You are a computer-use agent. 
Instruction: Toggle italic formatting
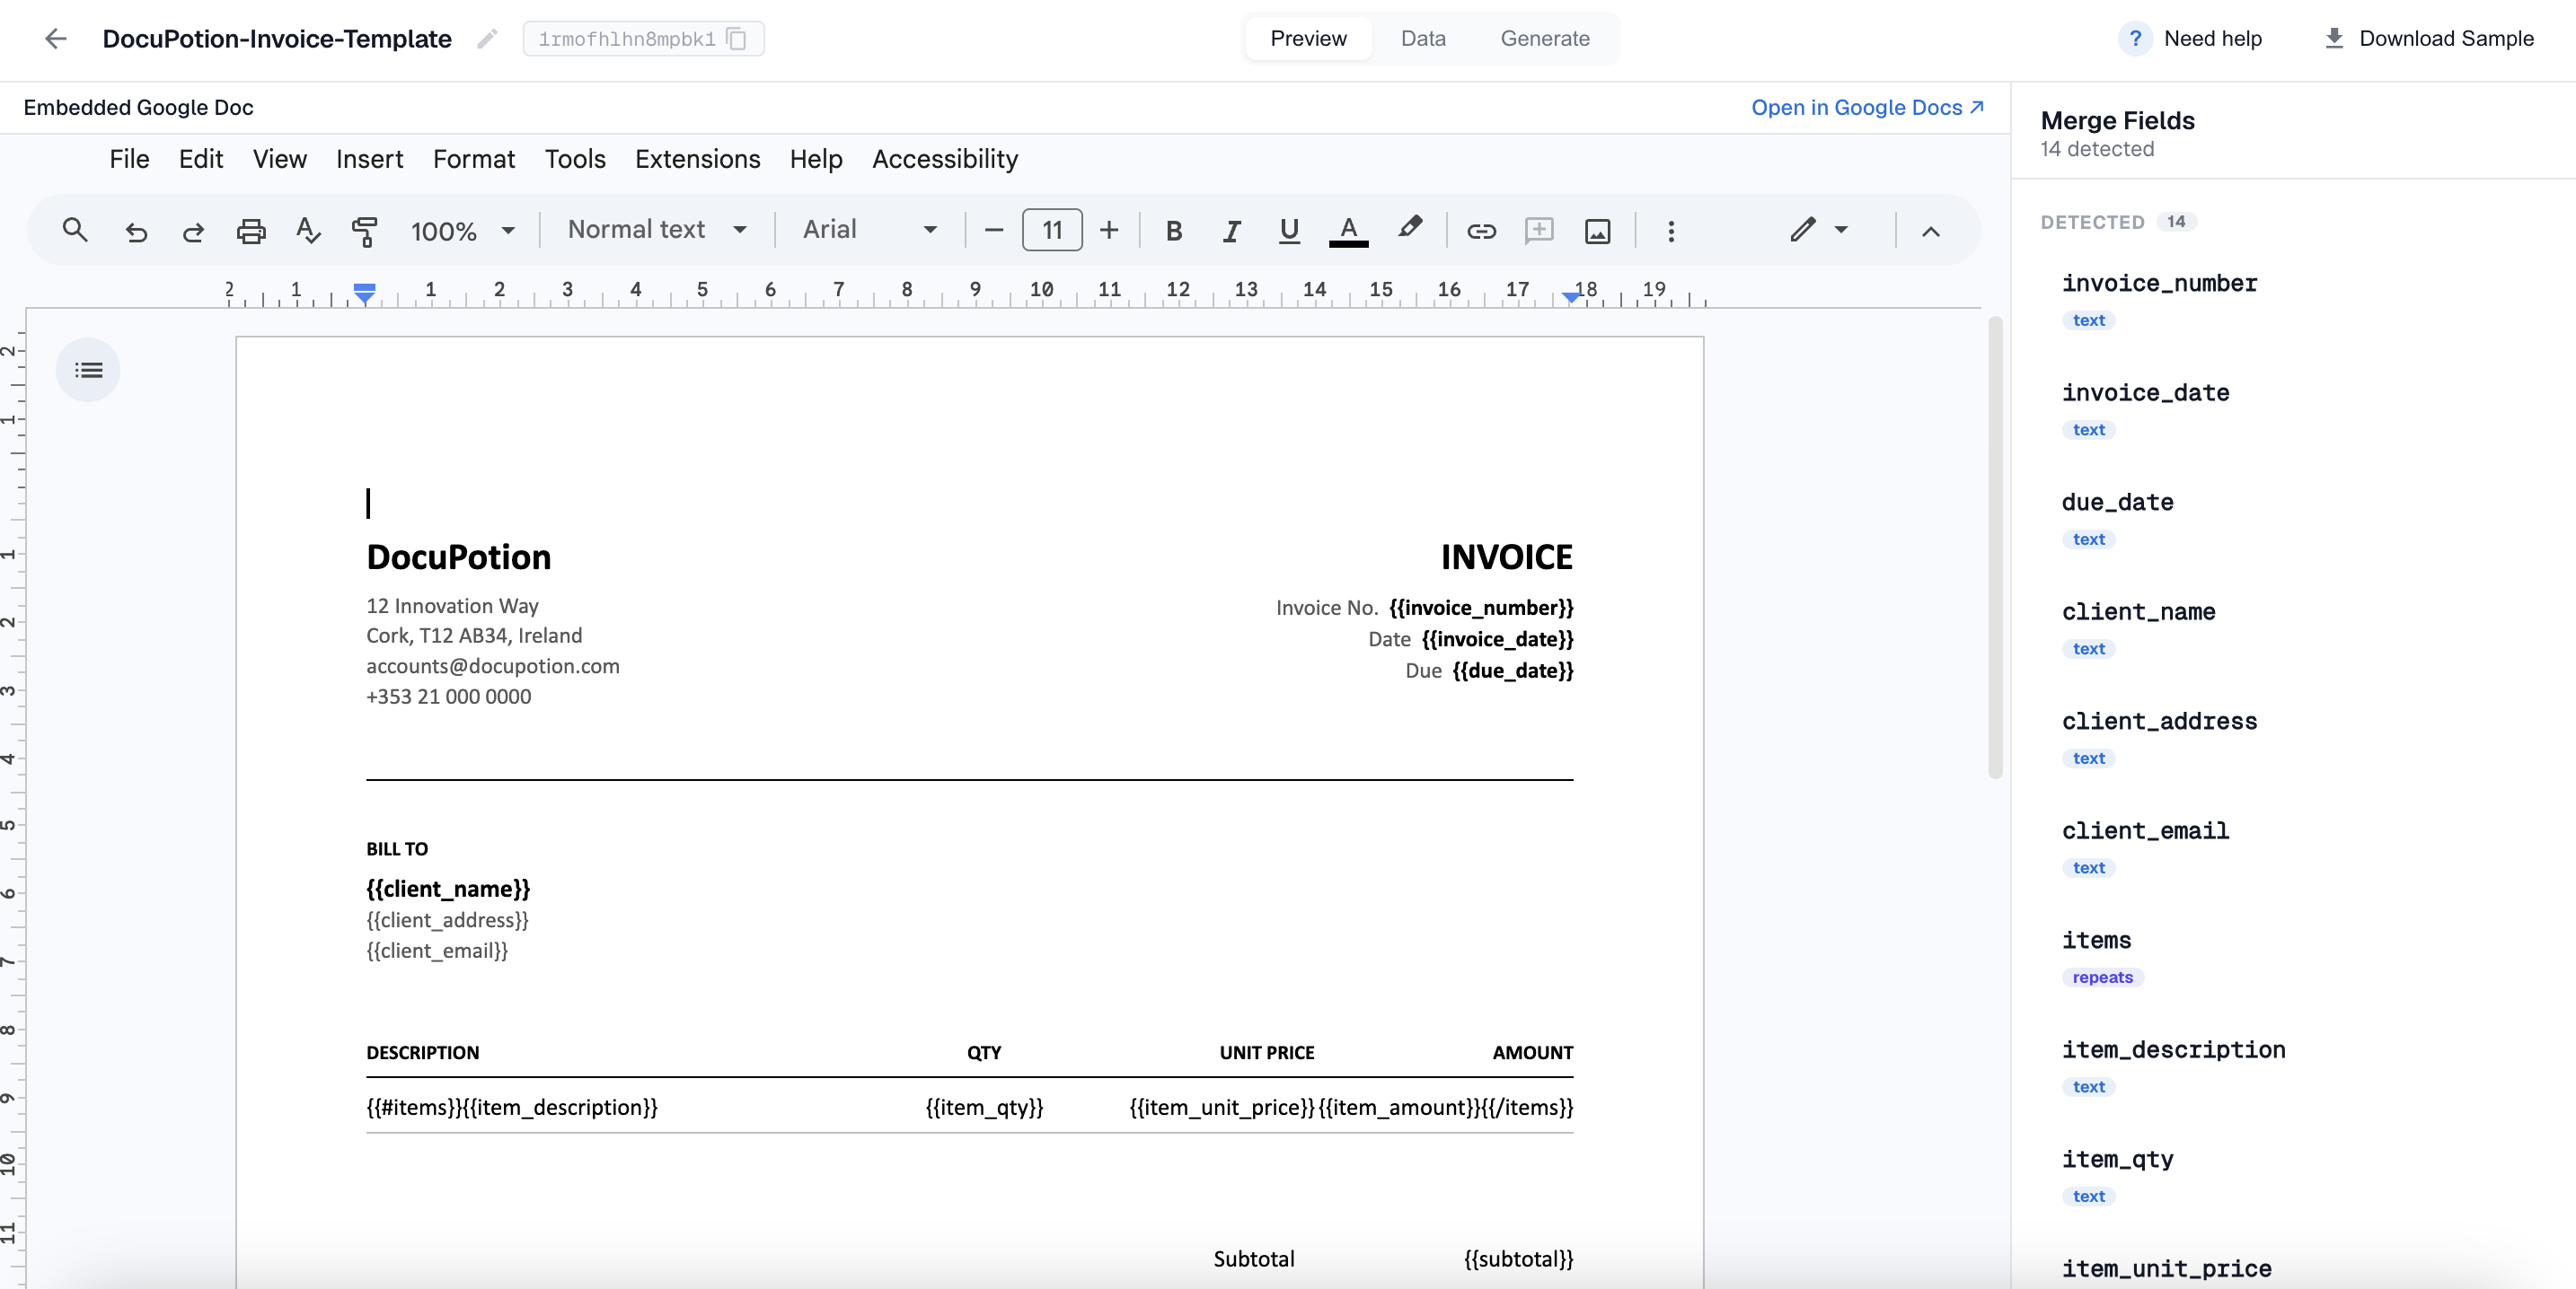[x=1232, y=231]
